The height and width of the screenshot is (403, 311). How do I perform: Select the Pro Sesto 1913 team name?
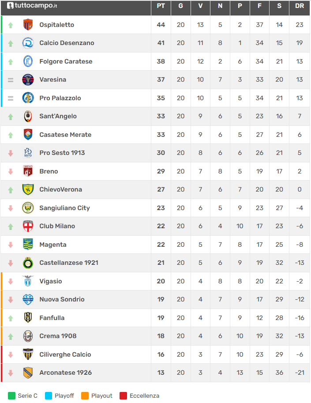point(62,153)
